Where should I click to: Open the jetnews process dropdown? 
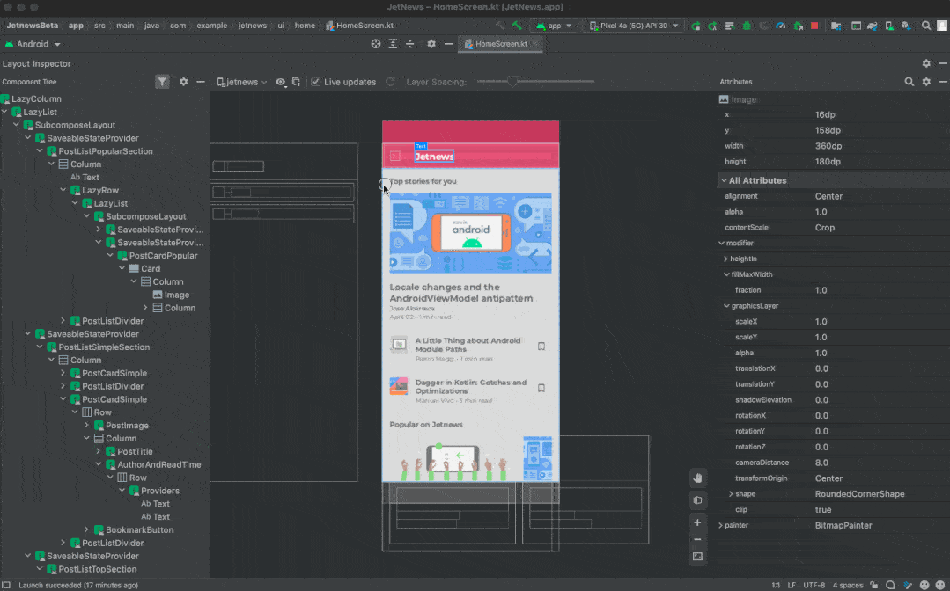[x=242, y=82]
